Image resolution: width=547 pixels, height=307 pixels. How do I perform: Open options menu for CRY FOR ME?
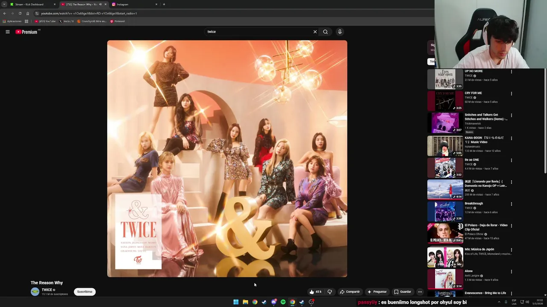click(511, 93)
